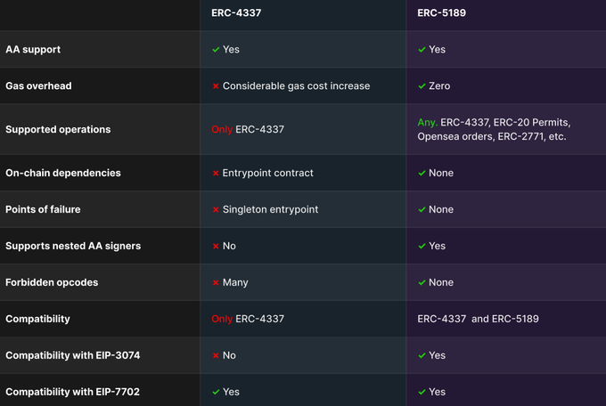Click the Supported operations row label
Image resolution: width=606 pixels, height=406 pixels.
coord(58,129)
